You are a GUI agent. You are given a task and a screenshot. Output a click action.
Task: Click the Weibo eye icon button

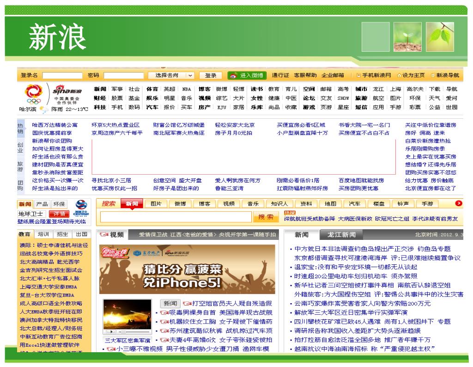point(247,75)
